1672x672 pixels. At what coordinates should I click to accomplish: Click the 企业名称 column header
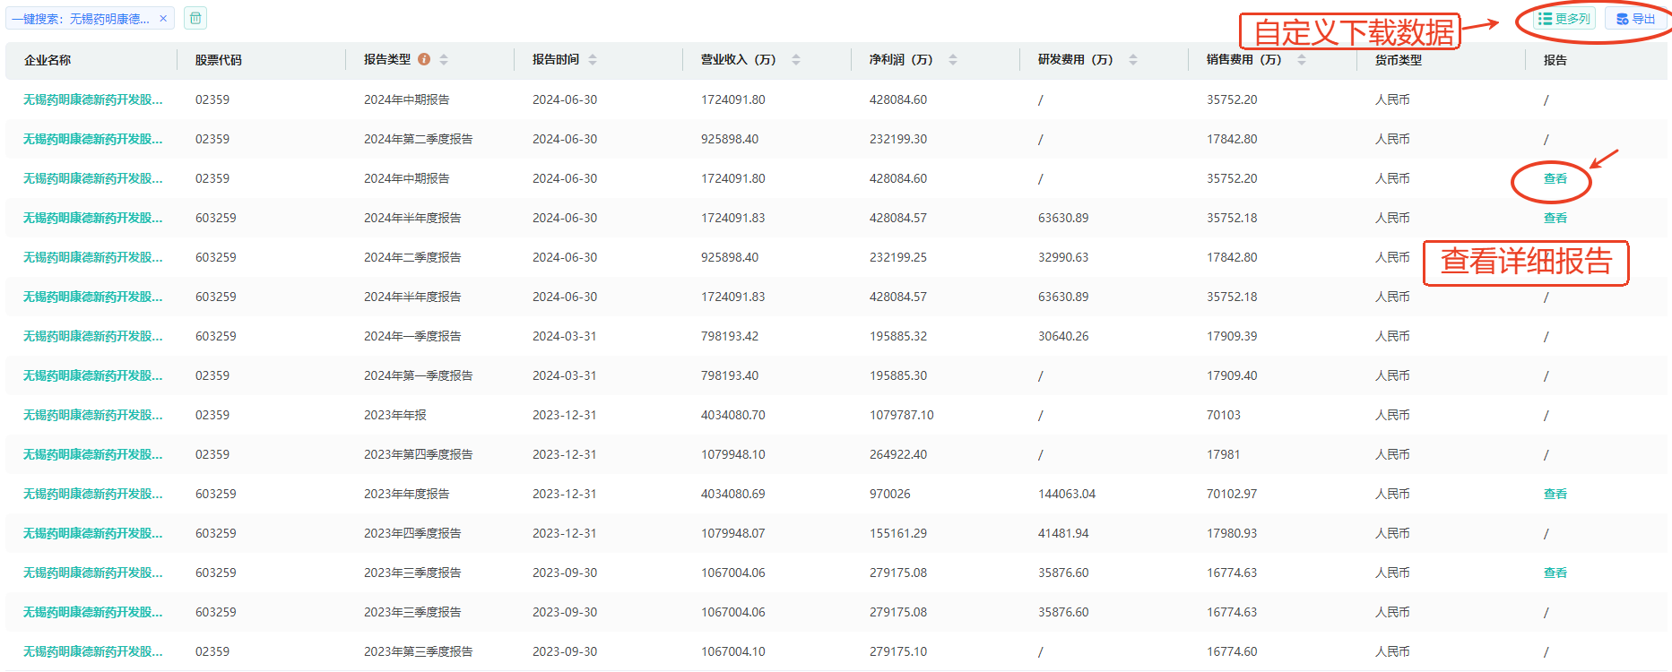pos(48,60)
